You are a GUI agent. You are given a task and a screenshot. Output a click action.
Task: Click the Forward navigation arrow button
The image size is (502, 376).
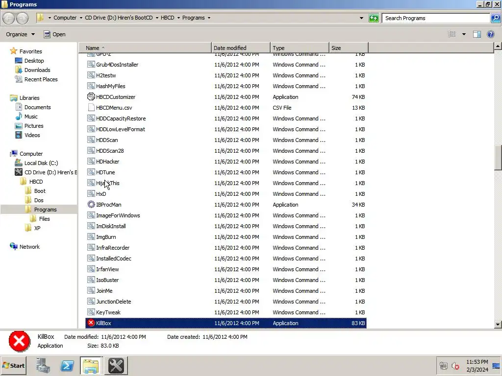point(22,18)
